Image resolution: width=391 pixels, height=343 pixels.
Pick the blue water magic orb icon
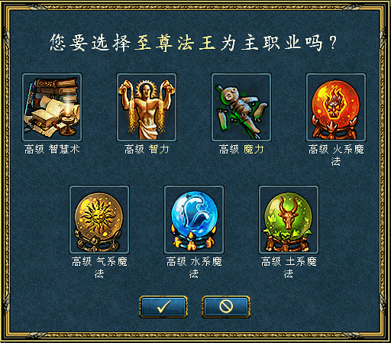(x=194, y=219)
